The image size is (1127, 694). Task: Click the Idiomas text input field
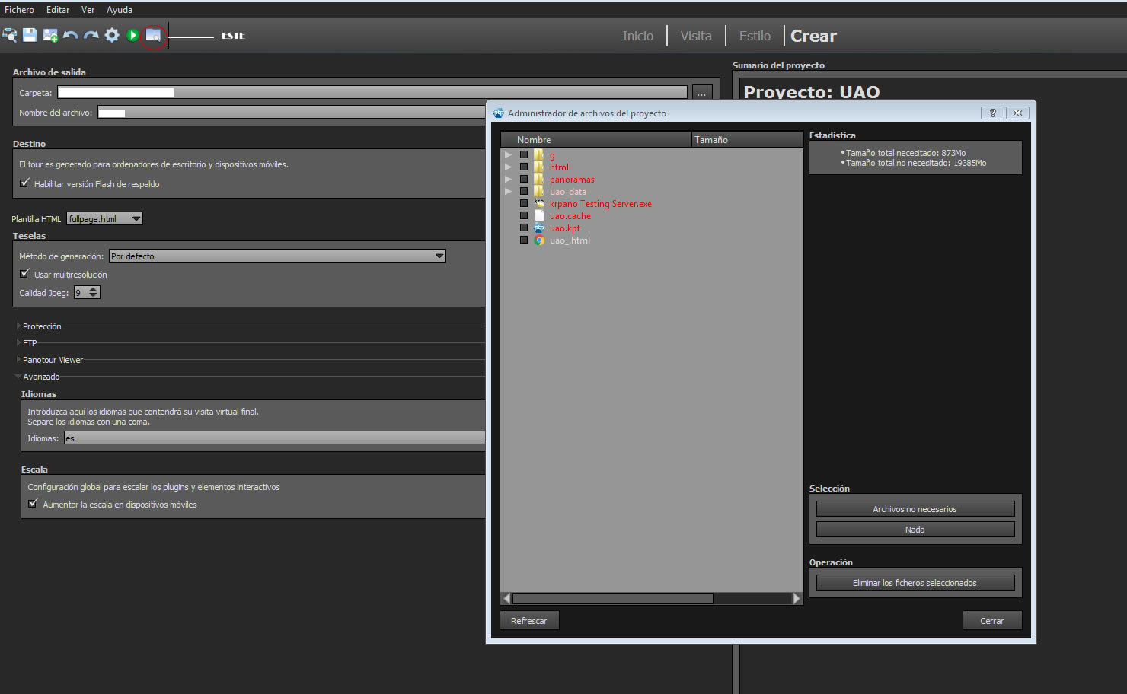click(274, 438)
